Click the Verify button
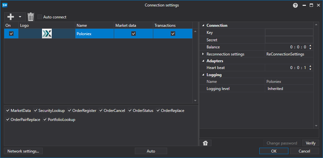This screenshot has width=323, height=158. [311, 143]
